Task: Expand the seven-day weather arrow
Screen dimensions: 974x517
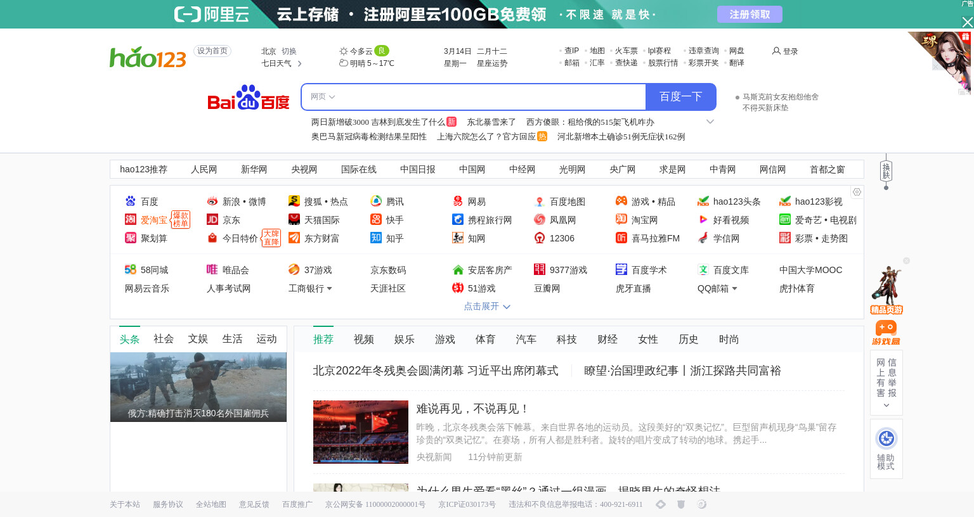Action: [299, 63]
